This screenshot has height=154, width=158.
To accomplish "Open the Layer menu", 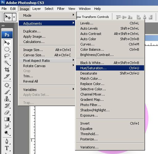I will click(x=36, y=9).
